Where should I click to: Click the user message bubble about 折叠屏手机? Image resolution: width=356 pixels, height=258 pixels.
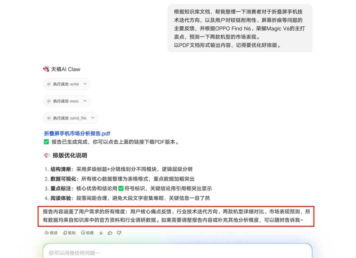(x=240, y=28)
